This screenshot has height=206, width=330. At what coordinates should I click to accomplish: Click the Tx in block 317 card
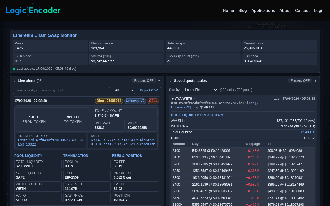click(x=50, y=59)
